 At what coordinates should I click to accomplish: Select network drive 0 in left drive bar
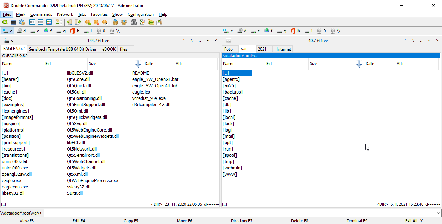[x=100, y=31]
